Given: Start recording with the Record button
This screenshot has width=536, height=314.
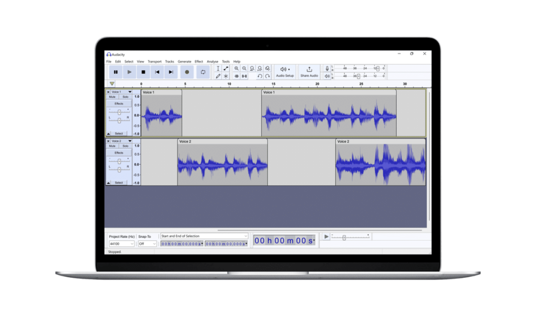Looking at the screenshot, I should pos(187,72).
